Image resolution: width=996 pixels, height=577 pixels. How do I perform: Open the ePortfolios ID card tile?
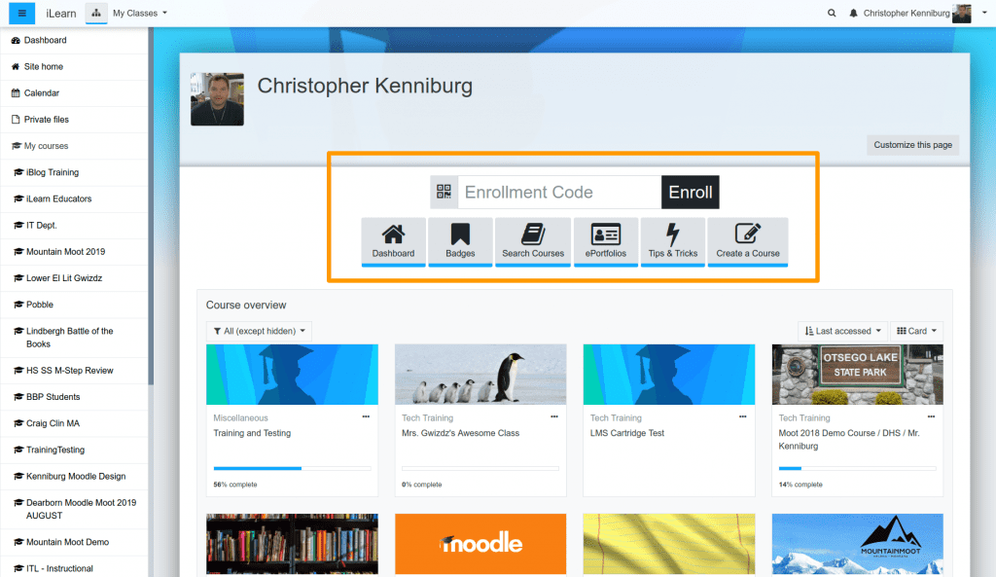pyautogui.click(x=606, y=241)
